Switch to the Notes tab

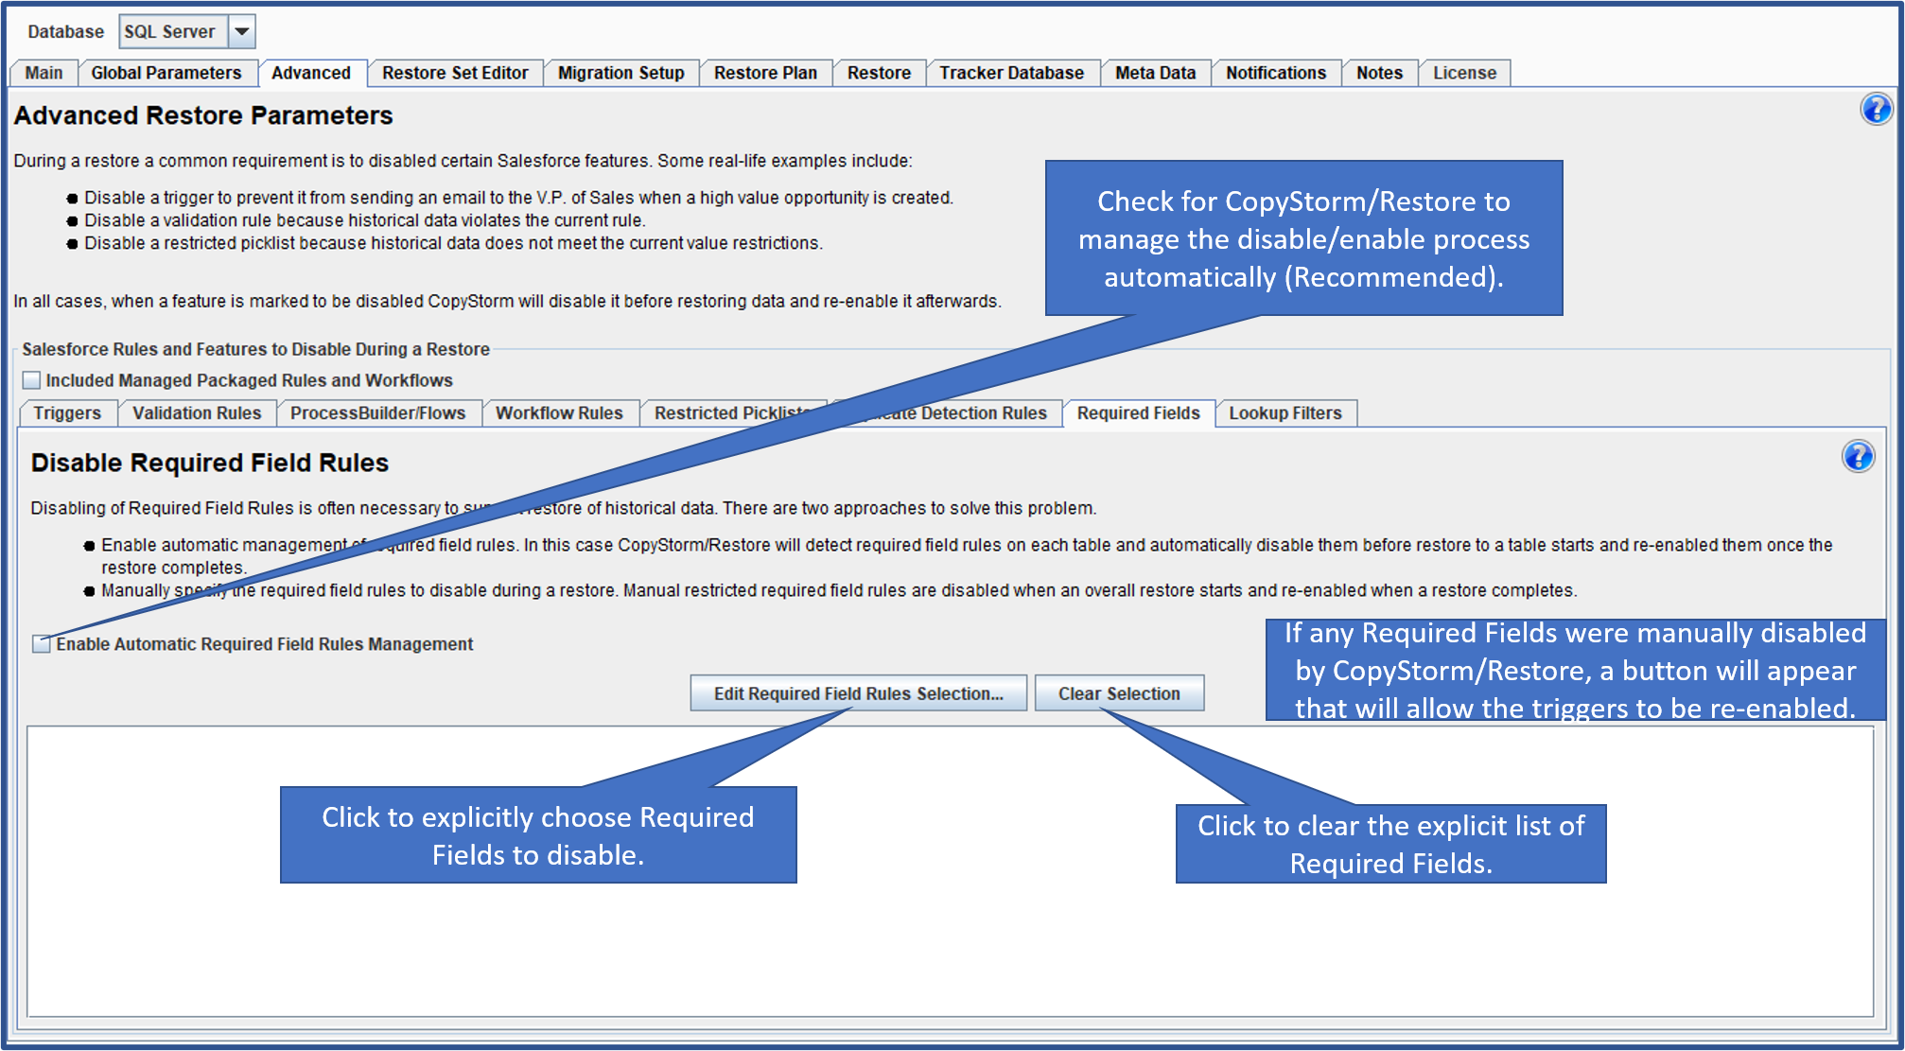[1379, 73]
